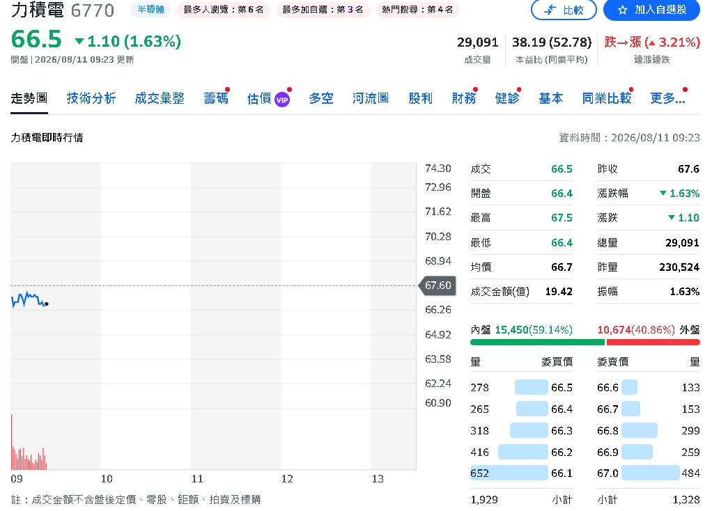Click the 力積電 6770 stock title
The height and width of the screenshot is (511, 712).
point(63,10)
